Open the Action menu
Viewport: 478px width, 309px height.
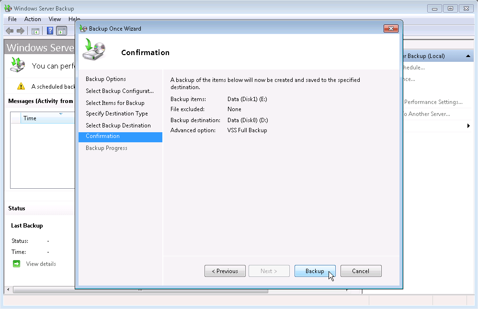click(x=32, y=19)
